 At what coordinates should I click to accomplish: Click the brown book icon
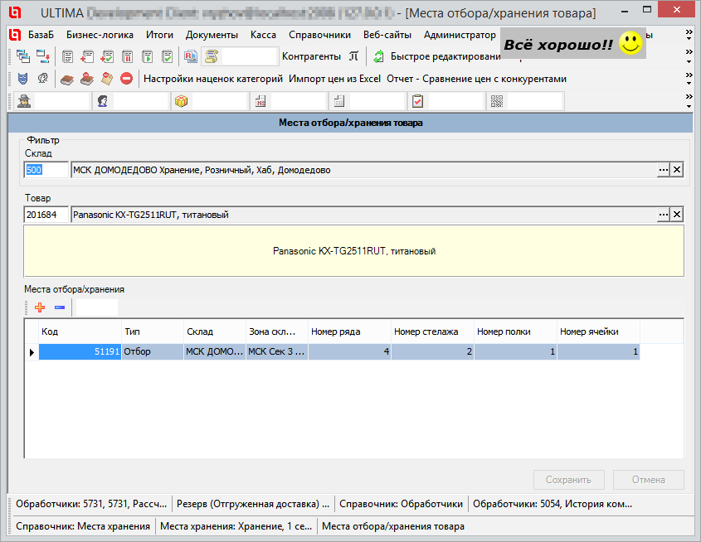[x=67, y=79]
